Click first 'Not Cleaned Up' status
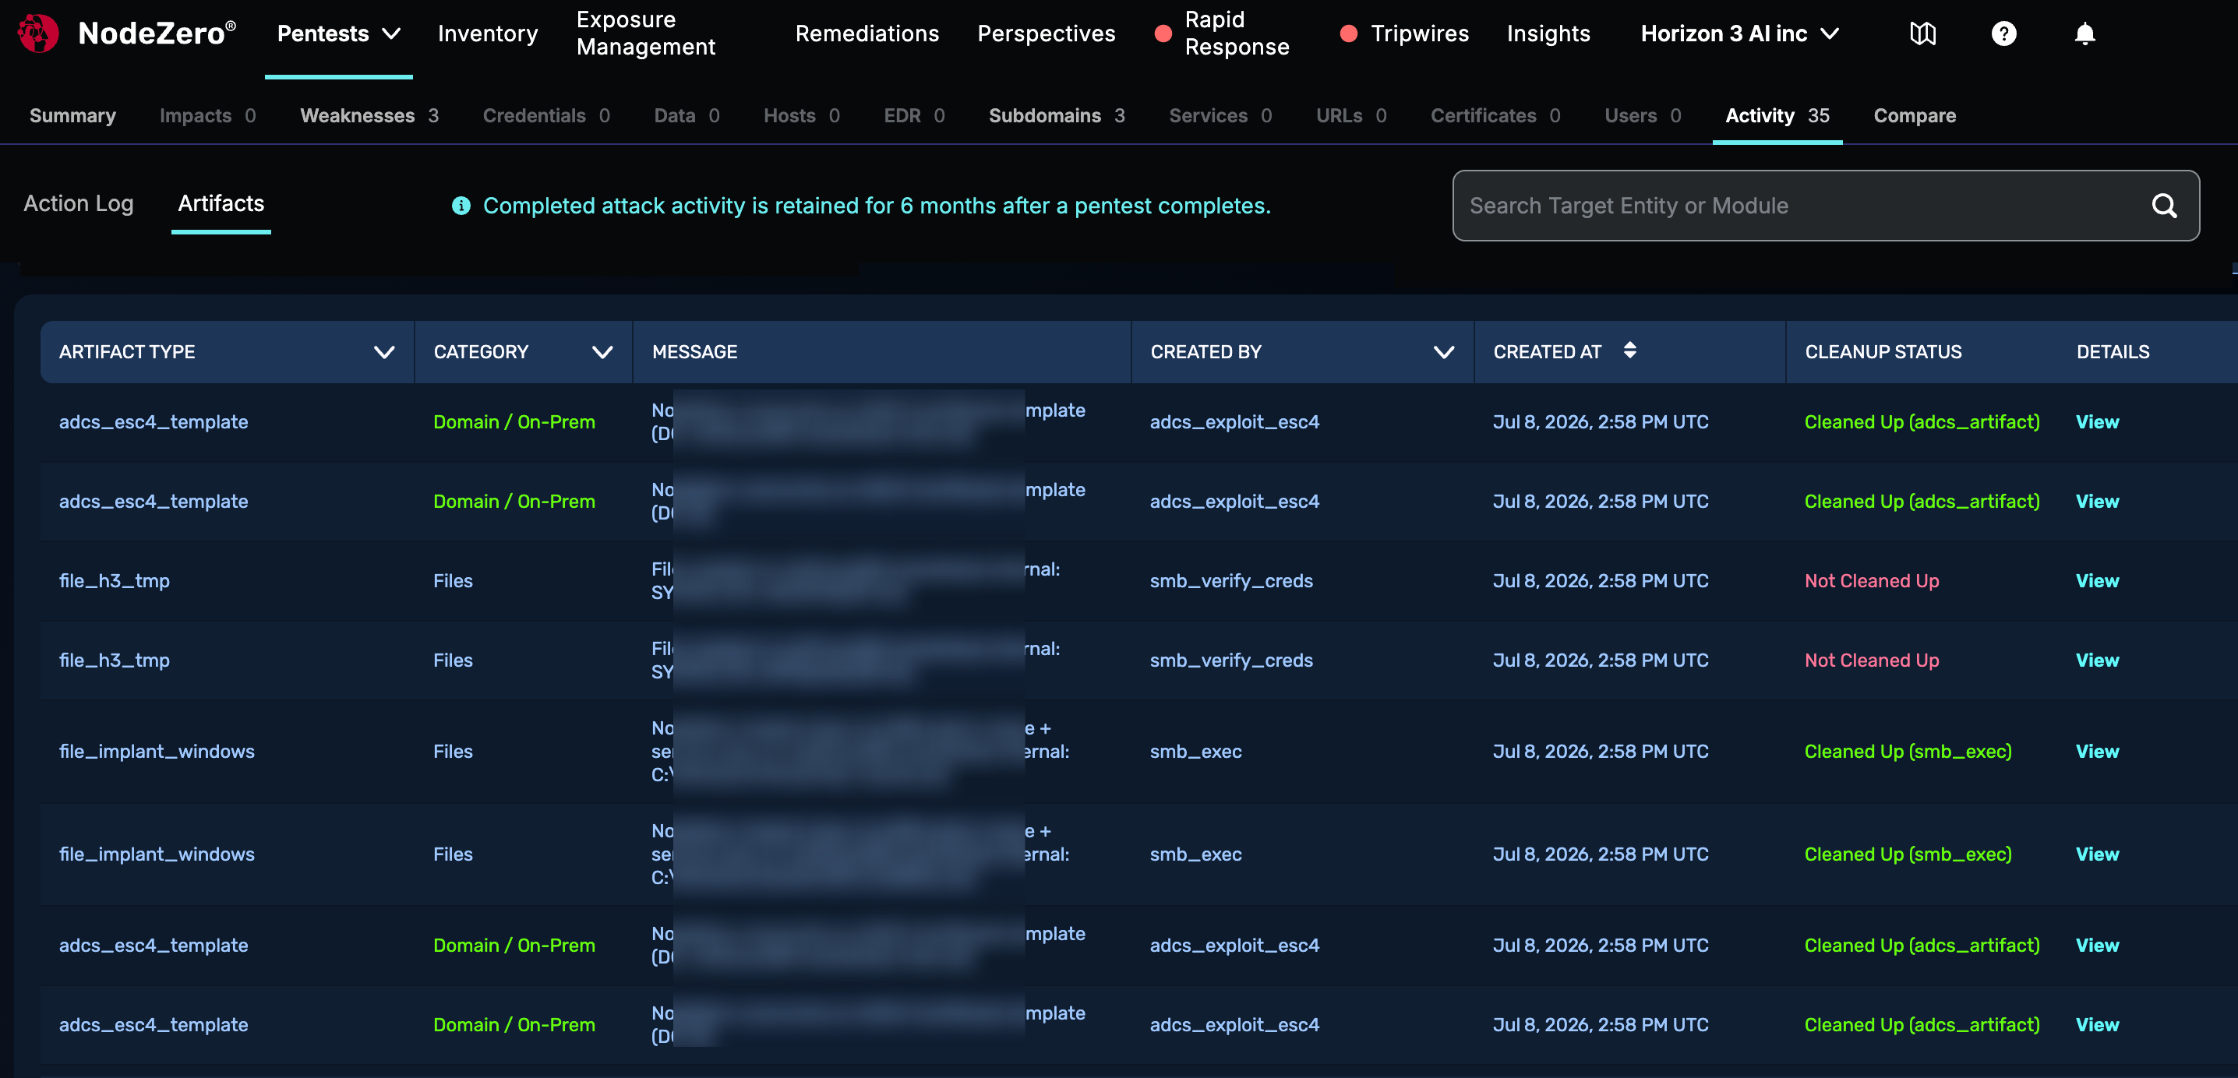 pyautogui.click(x=1872, y=581)
